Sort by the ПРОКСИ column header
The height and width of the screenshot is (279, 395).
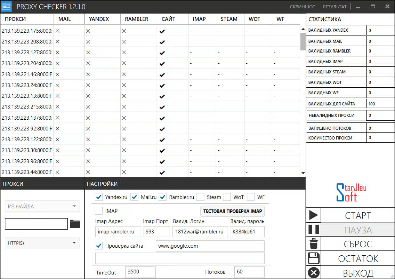click(x=27, y=19)
